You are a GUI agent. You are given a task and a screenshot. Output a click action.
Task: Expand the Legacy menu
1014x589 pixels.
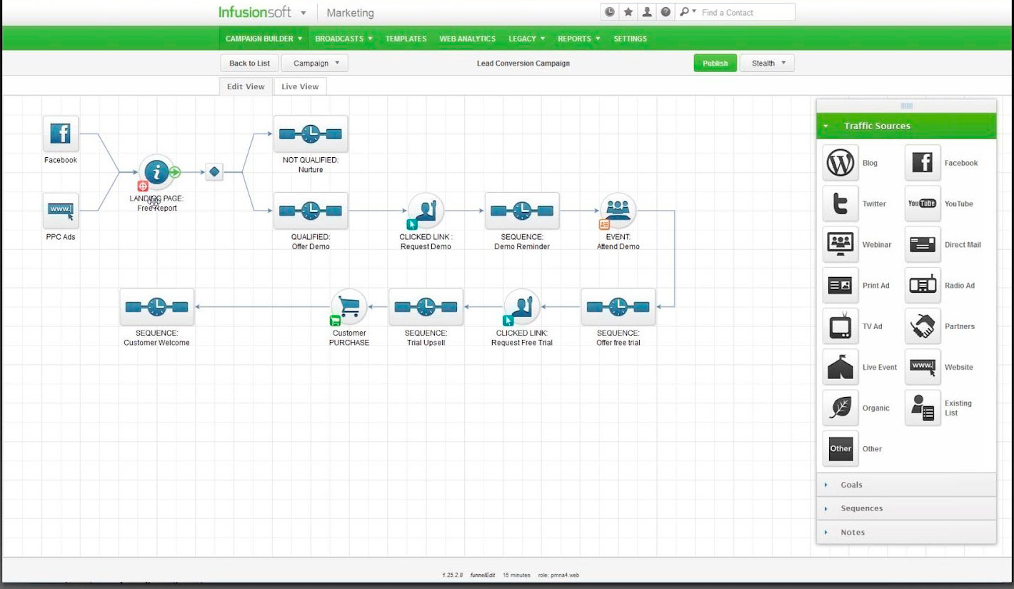[527, 39]
